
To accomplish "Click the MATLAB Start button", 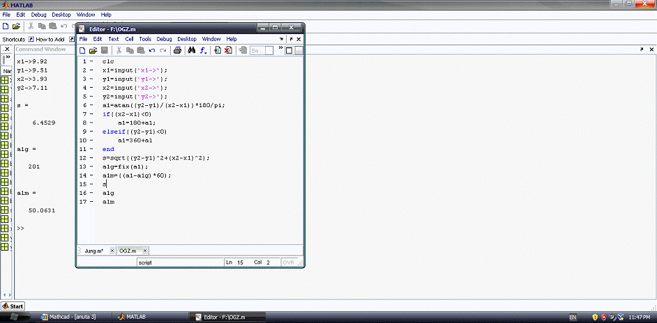I will (x=13, y=306).
